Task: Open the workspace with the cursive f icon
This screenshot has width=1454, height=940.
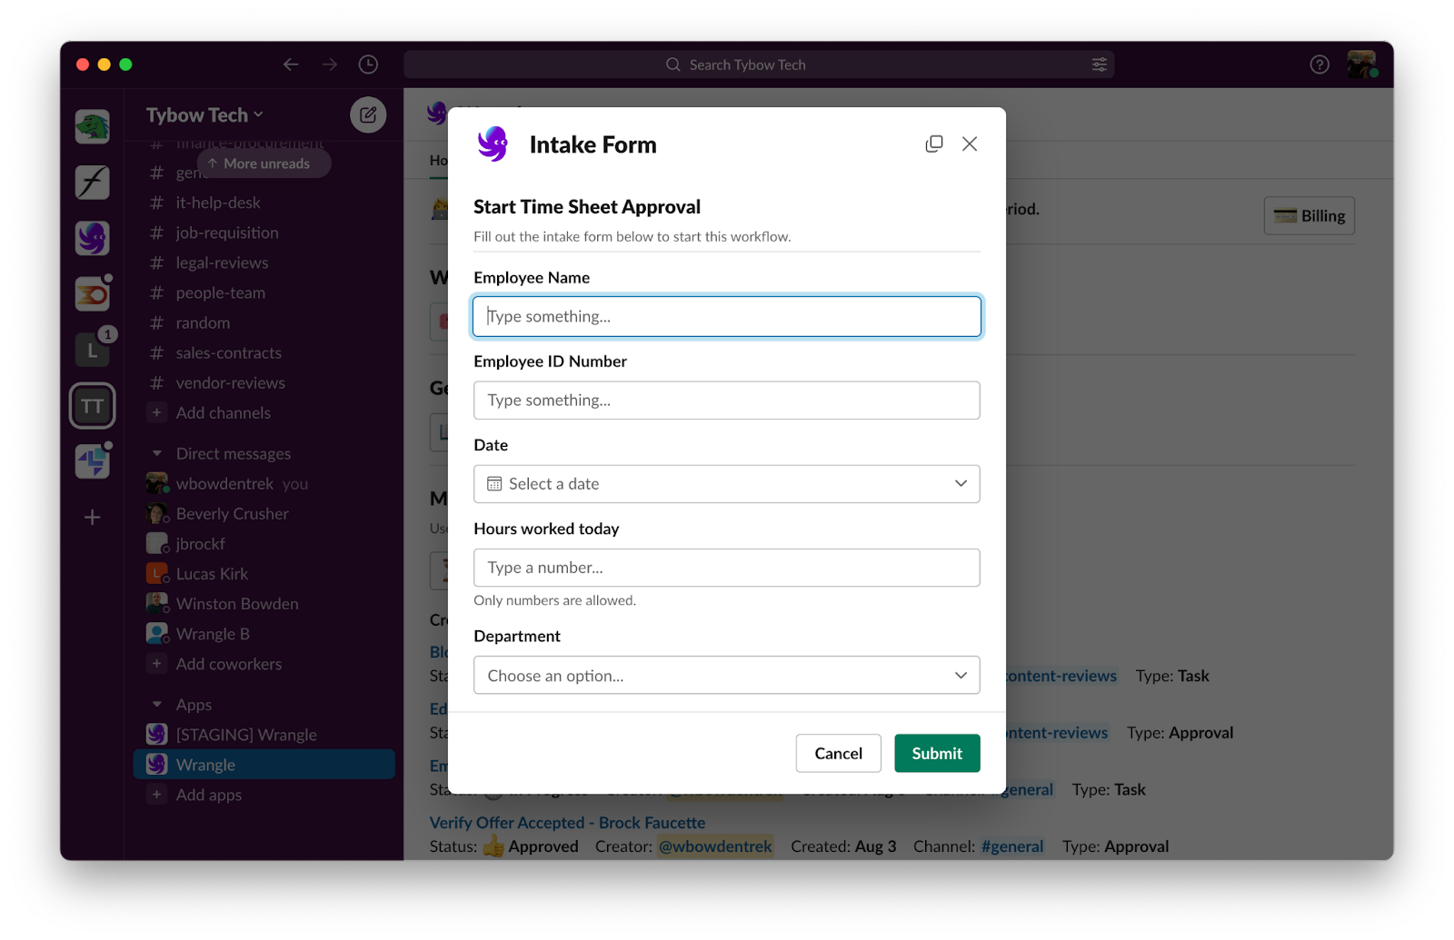Action: (x=92, y=182)
